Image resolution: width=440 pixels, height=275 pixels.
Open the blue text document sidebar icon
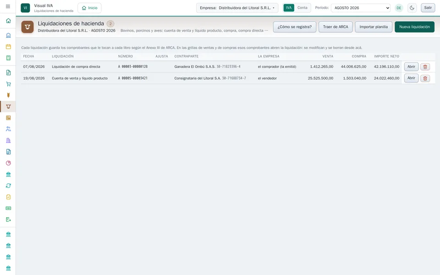(x=8, y=152)
